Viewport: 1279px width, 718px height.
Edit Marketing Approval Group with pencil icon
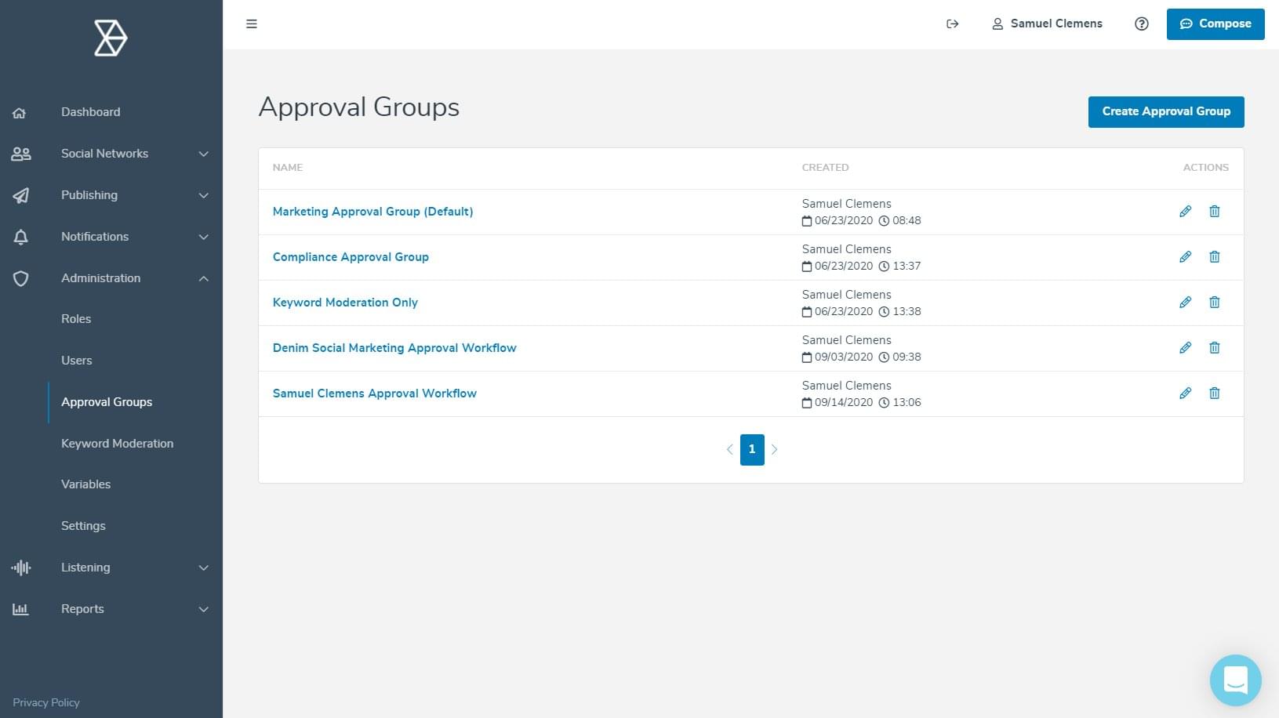[x=1185, y=212]
